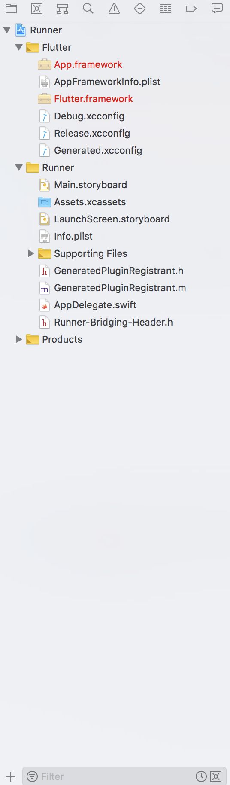230x785 pixels.
Task: Expand the Products folder
Action: coord(19,339)
